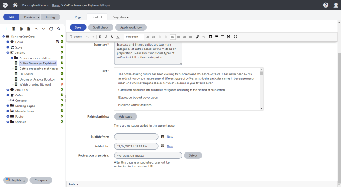Insert a widget or media block in the editor
The width and height of the screenshot is (341, 187).
(x=210, y=37)
